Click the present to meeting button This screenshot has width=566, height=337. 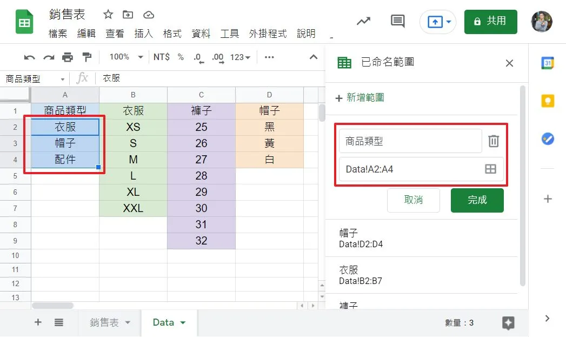tap(435, 22)
